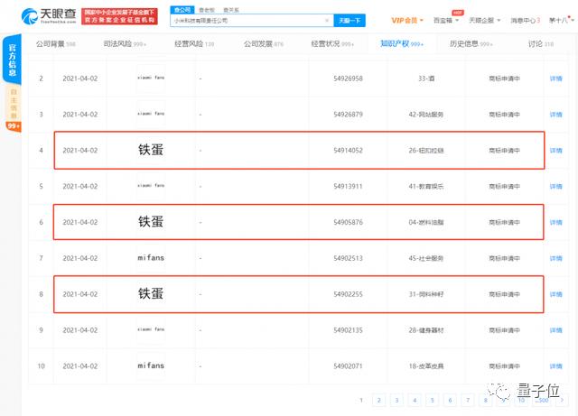Go to page 8 of results
The height and width of the screenshot is (416, 578).
click(486, 400)
